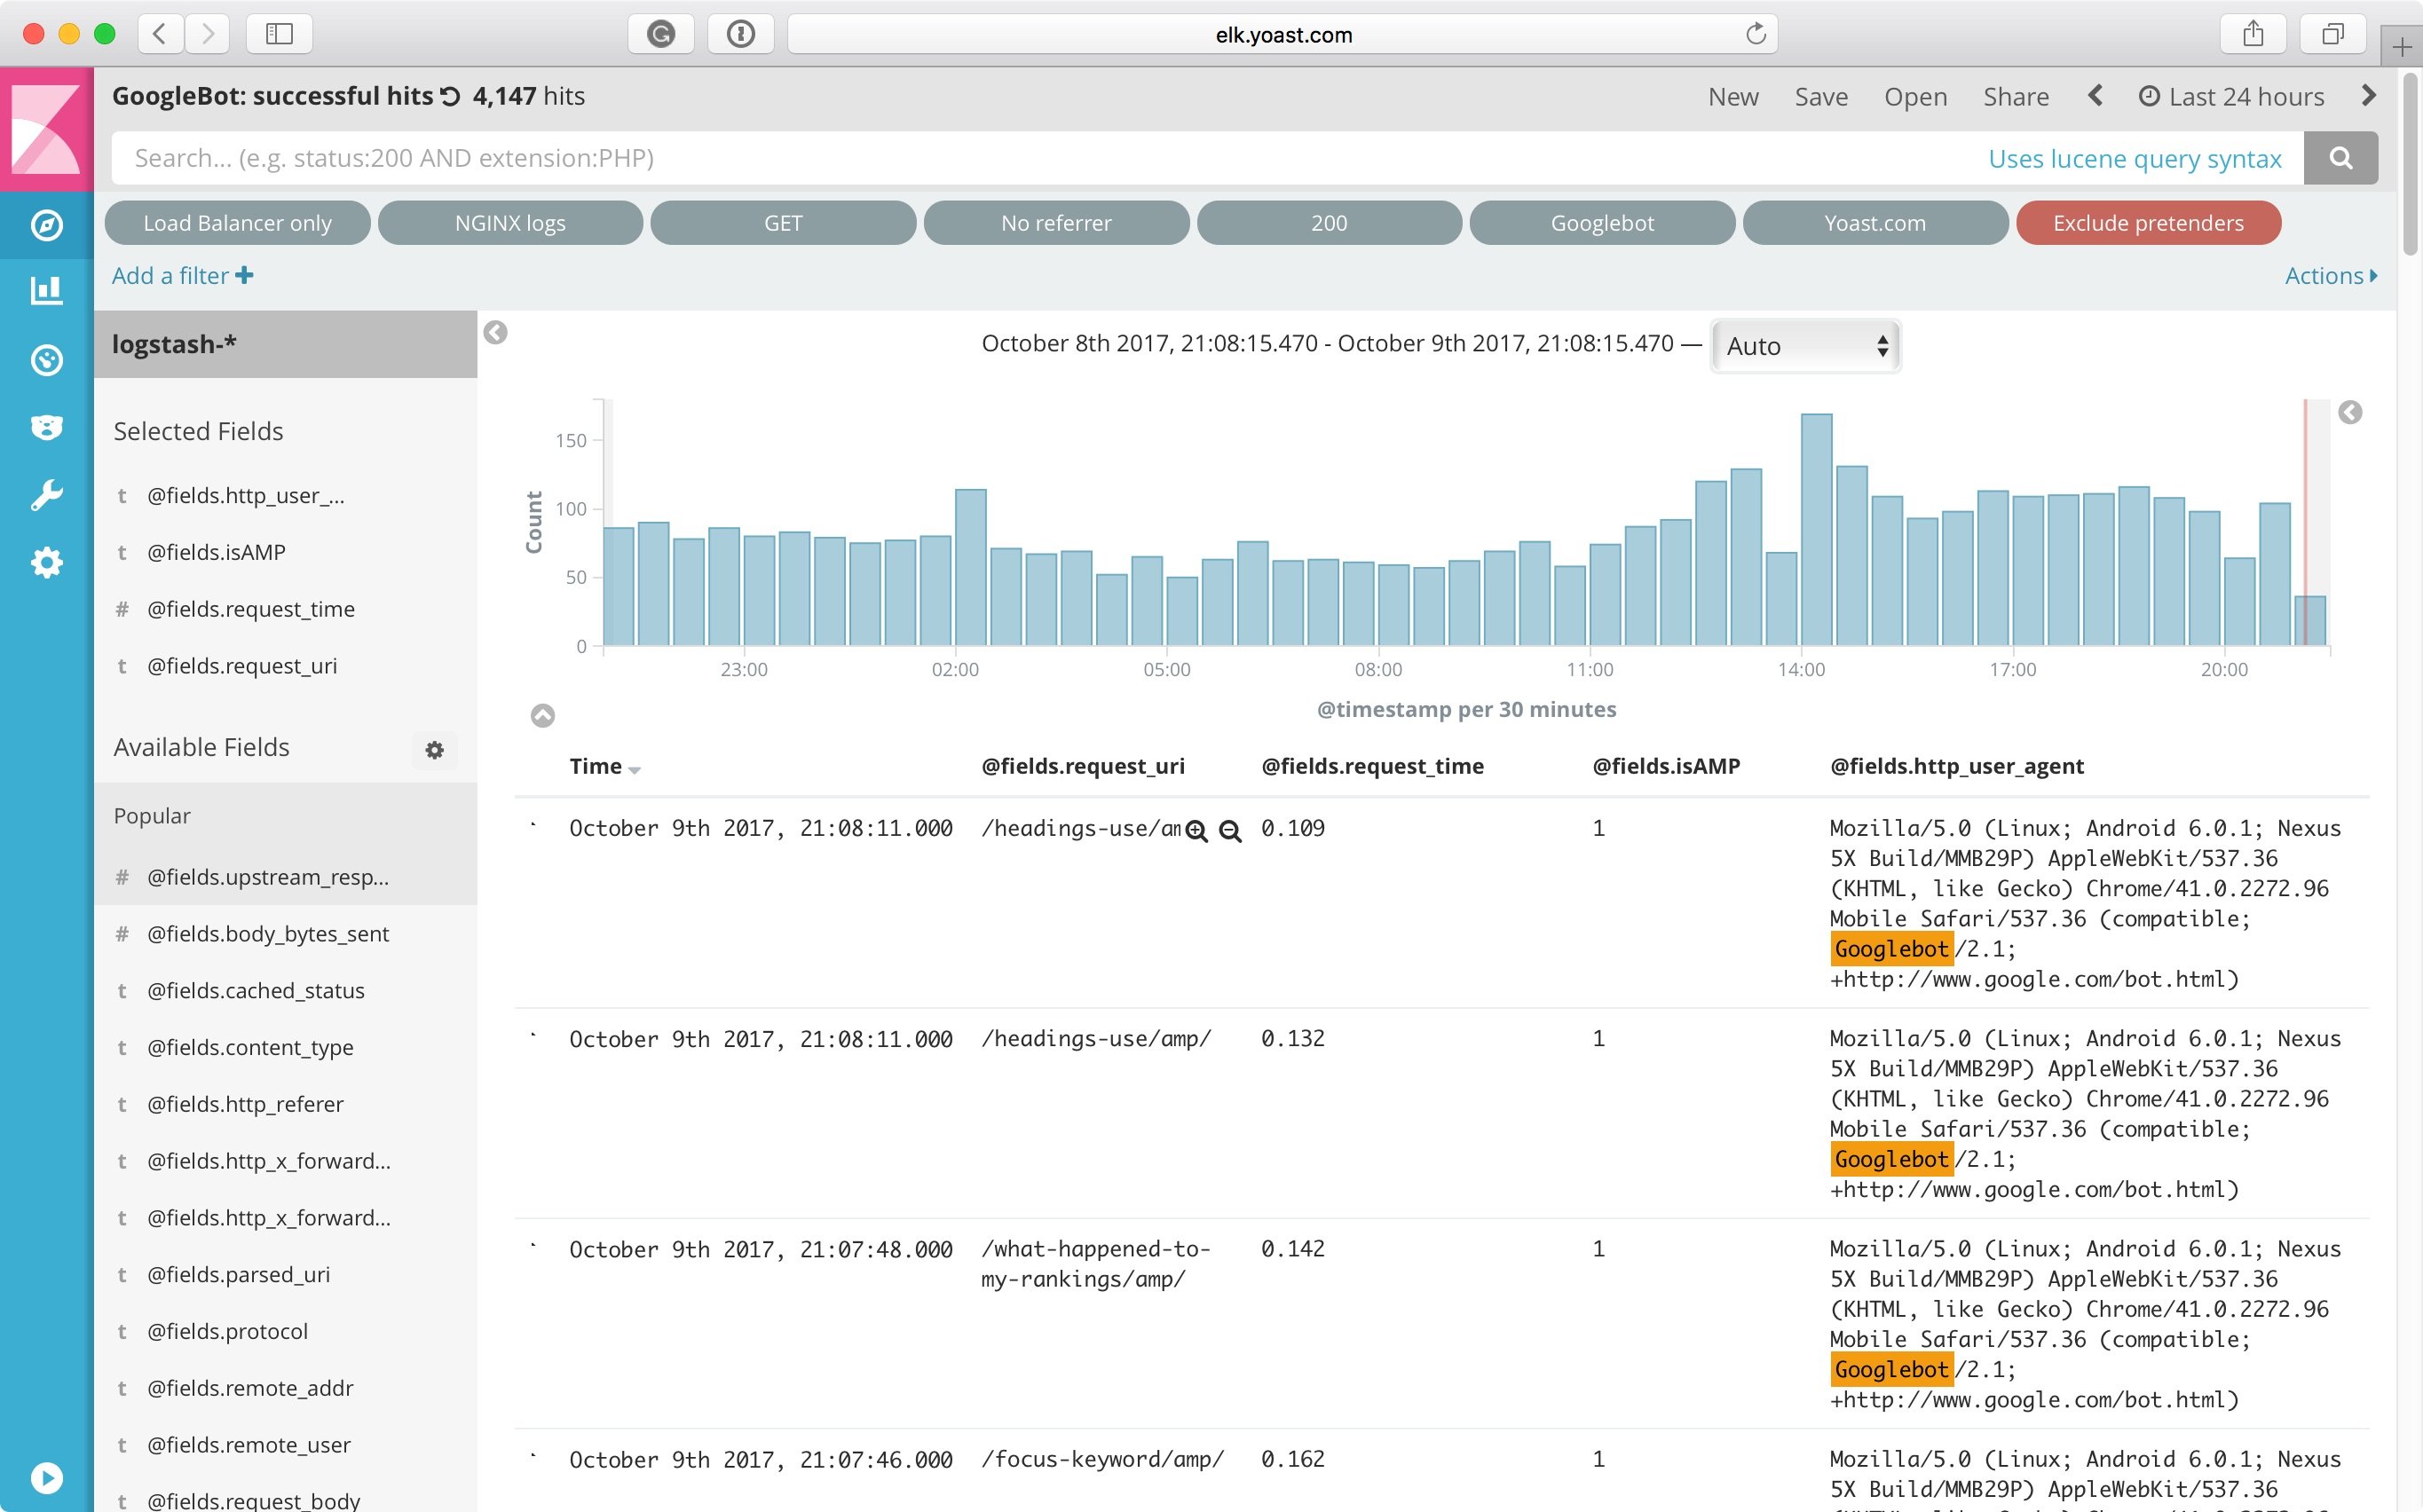Open the Visualize bar chart icon

click(46, 290)
